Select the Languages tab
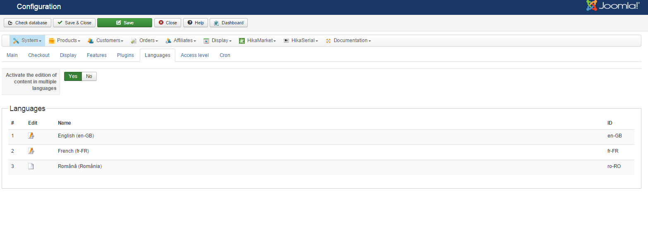This screenshot has width=648, height=227. click(158, 55)
